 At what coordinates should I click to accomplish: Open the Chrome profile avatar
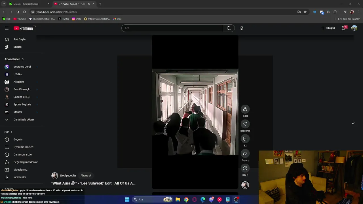coord(352,12)
